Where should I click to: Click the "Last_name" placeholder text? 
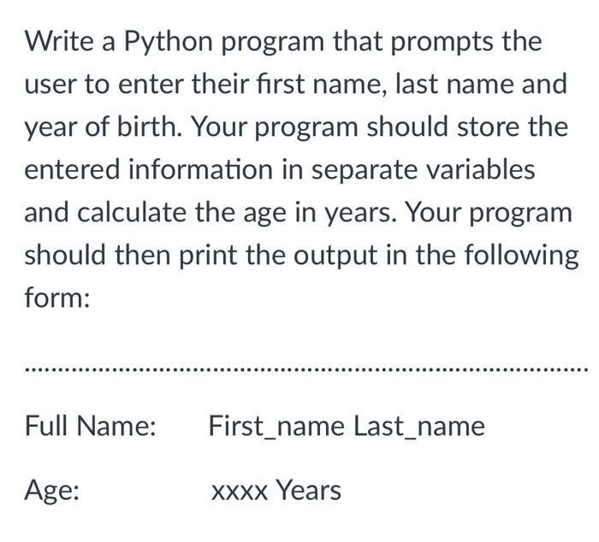[419, 427]
